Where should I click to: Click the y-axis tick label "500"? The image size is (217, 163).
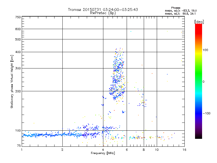pyautogui.click(x=18, y=39)
